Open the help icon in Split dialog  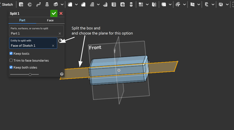pyautogui.click(x=62, y=74)
